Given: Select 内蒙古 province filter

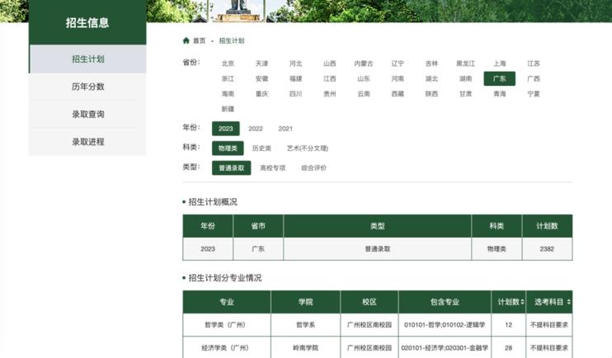Looking at the screenshot, I should pos(364,64).
